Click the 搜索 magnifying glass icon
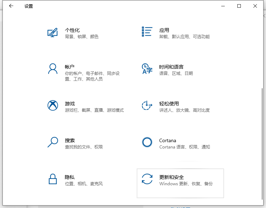Viewport: 266px width, 208px height. click(52, 142)
